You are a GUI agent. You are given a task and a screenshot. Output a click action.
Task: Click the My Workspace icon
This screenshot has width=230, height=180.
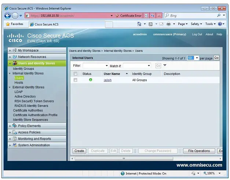(15, 50)
